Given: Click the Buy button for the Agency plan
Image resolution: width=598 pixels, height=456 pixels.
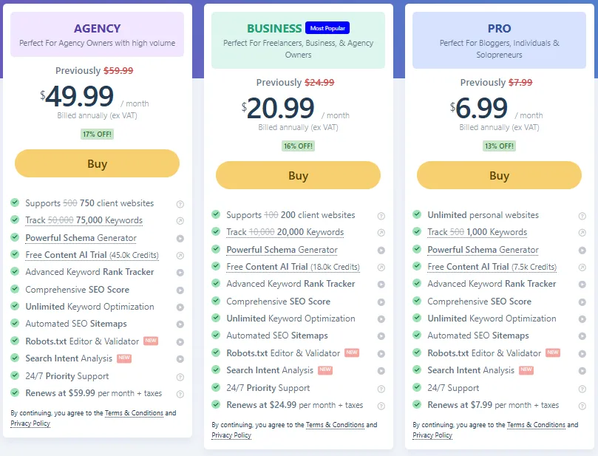Looking at the screenshot, I should (x=97, y=164).
